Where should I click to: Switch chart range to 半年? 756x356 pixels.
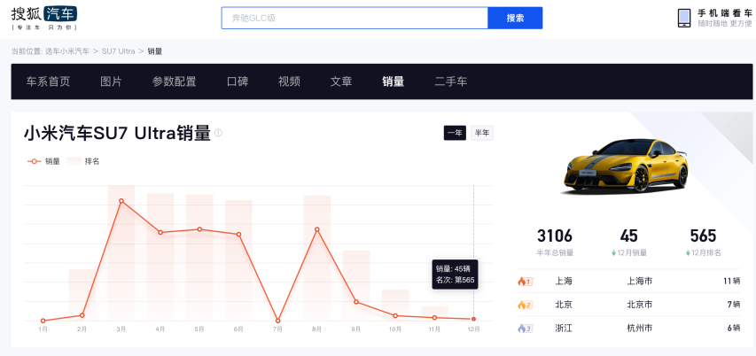tap(481, 133)
